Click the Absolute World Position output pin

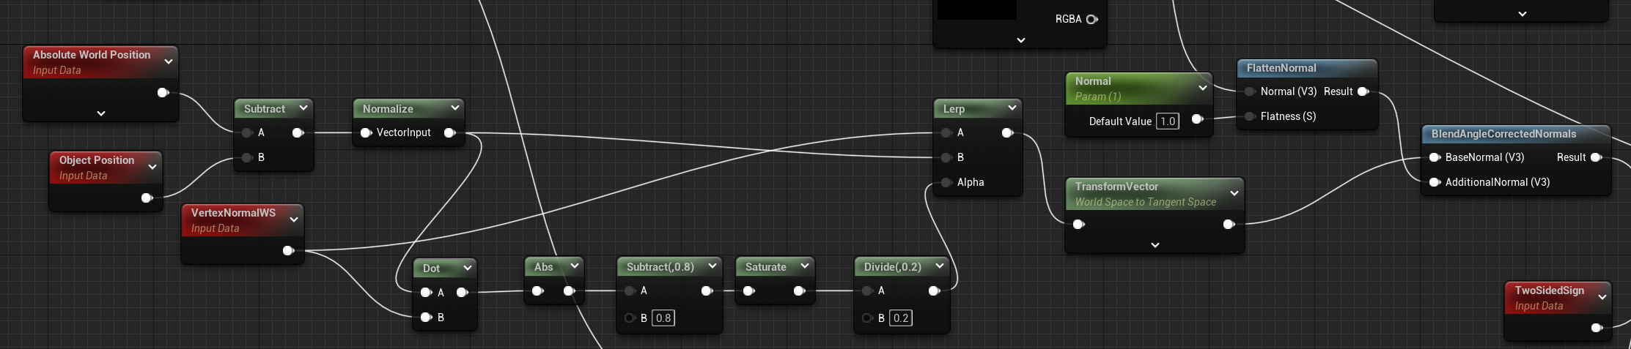coord(163,92)
